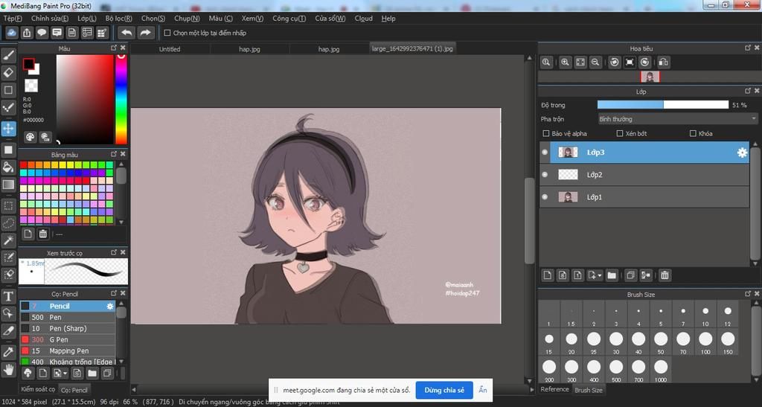Select the Eyedropper tool
Viewport: 762px width, 407px height.
tap(9, 352)
